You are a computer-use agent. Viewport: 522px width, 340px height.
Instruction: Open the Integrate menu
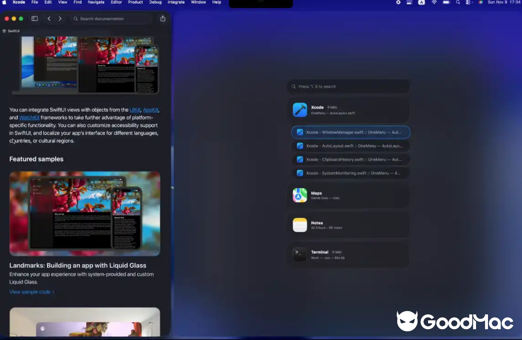[x=176, y=2]
